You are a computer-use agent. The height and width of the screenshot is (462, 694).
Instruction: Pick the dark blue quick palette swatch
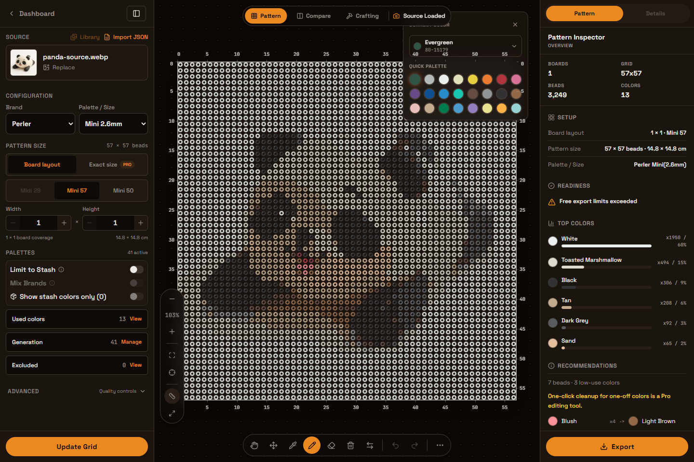(x=429, y=94)
